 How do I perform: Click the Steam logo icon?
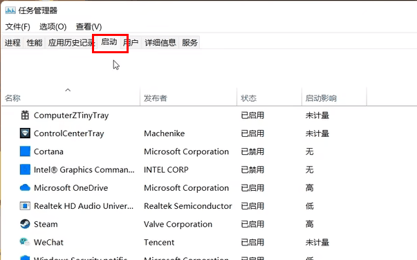[25, 224]
